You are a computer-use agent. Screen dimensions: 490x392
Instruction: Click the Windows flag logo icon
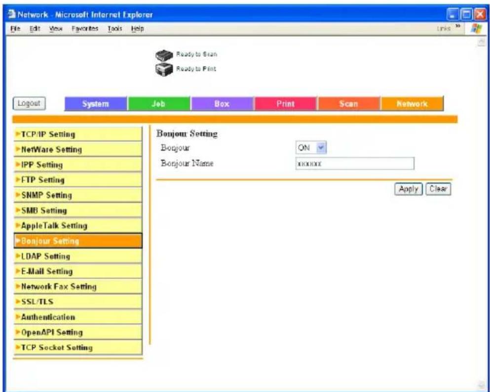[477, 29]
